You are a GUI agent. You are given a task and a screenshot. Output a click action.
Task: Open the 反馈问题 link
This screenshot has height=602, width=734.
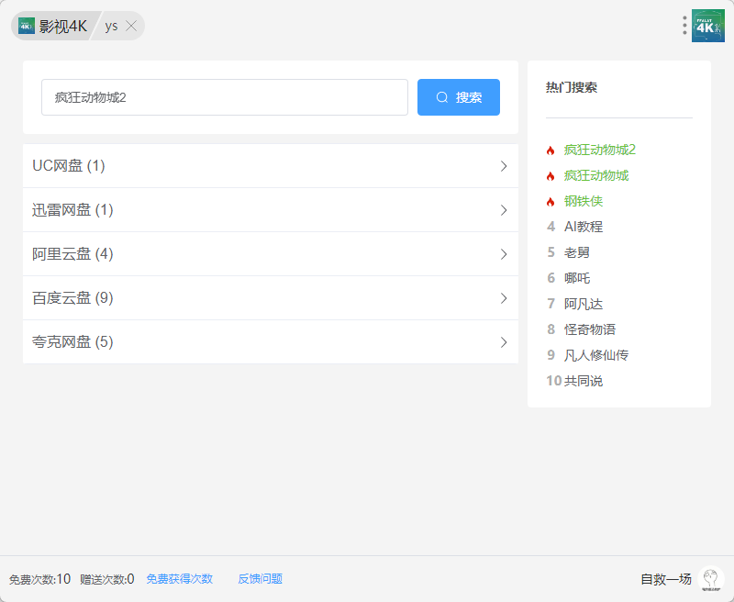tap(261, 579)
